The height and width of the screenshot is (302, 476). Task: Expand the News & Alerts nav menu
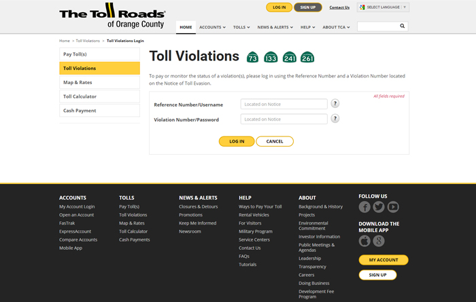(x=275, y=27)
